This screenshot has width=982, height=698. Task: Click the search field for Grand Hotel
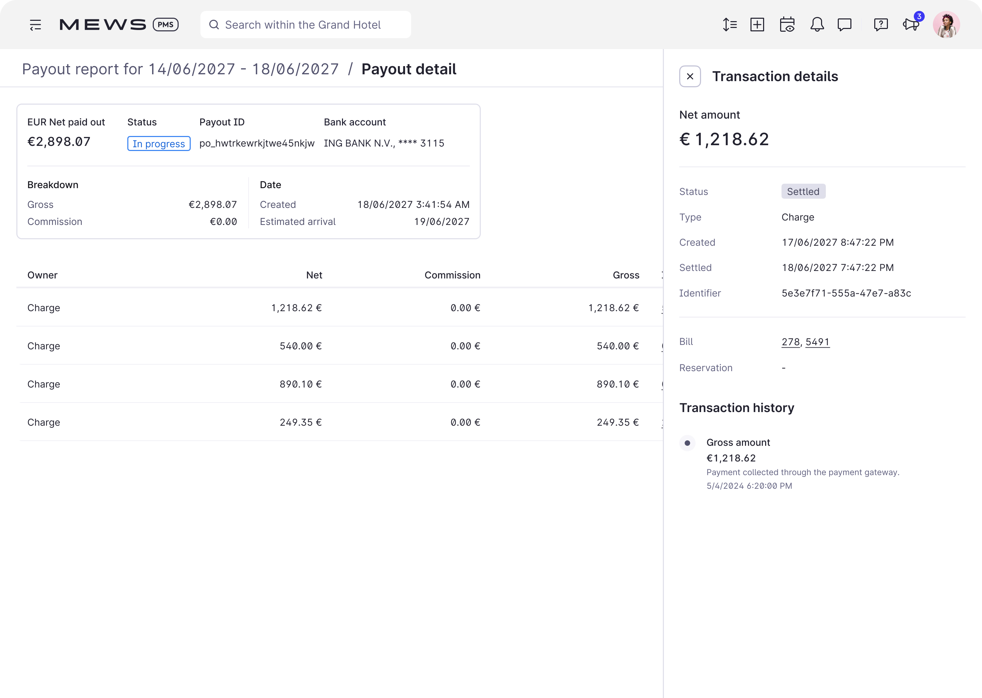click(305, 25)
